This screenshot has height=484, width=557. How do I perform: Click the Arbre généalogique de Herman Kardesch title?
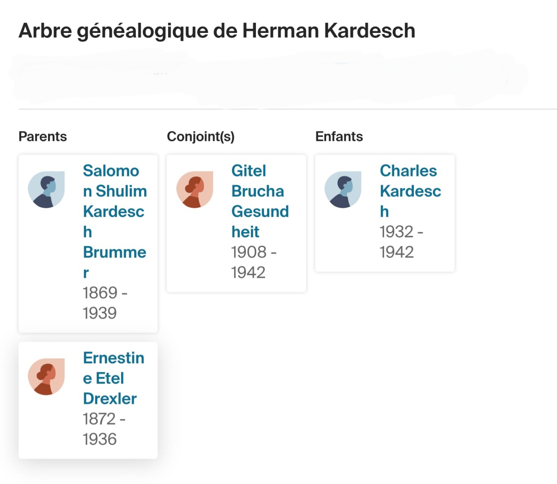(217, 31)
